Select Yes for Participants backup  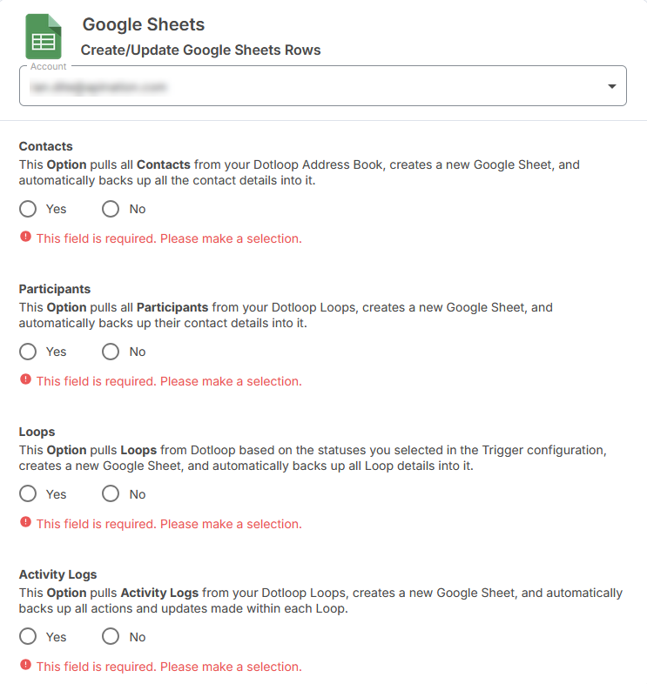click(x=28, y=352)
